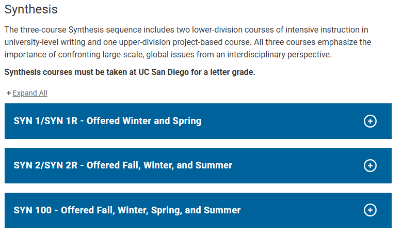Viewport: 402px width, 233px height.
Task: Select the "SYN 1/SYN 1R" course label
Action: pos(45,121)
